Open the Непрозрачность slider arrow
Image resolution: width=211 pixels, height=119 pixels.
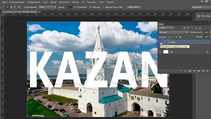coord(210,32)
